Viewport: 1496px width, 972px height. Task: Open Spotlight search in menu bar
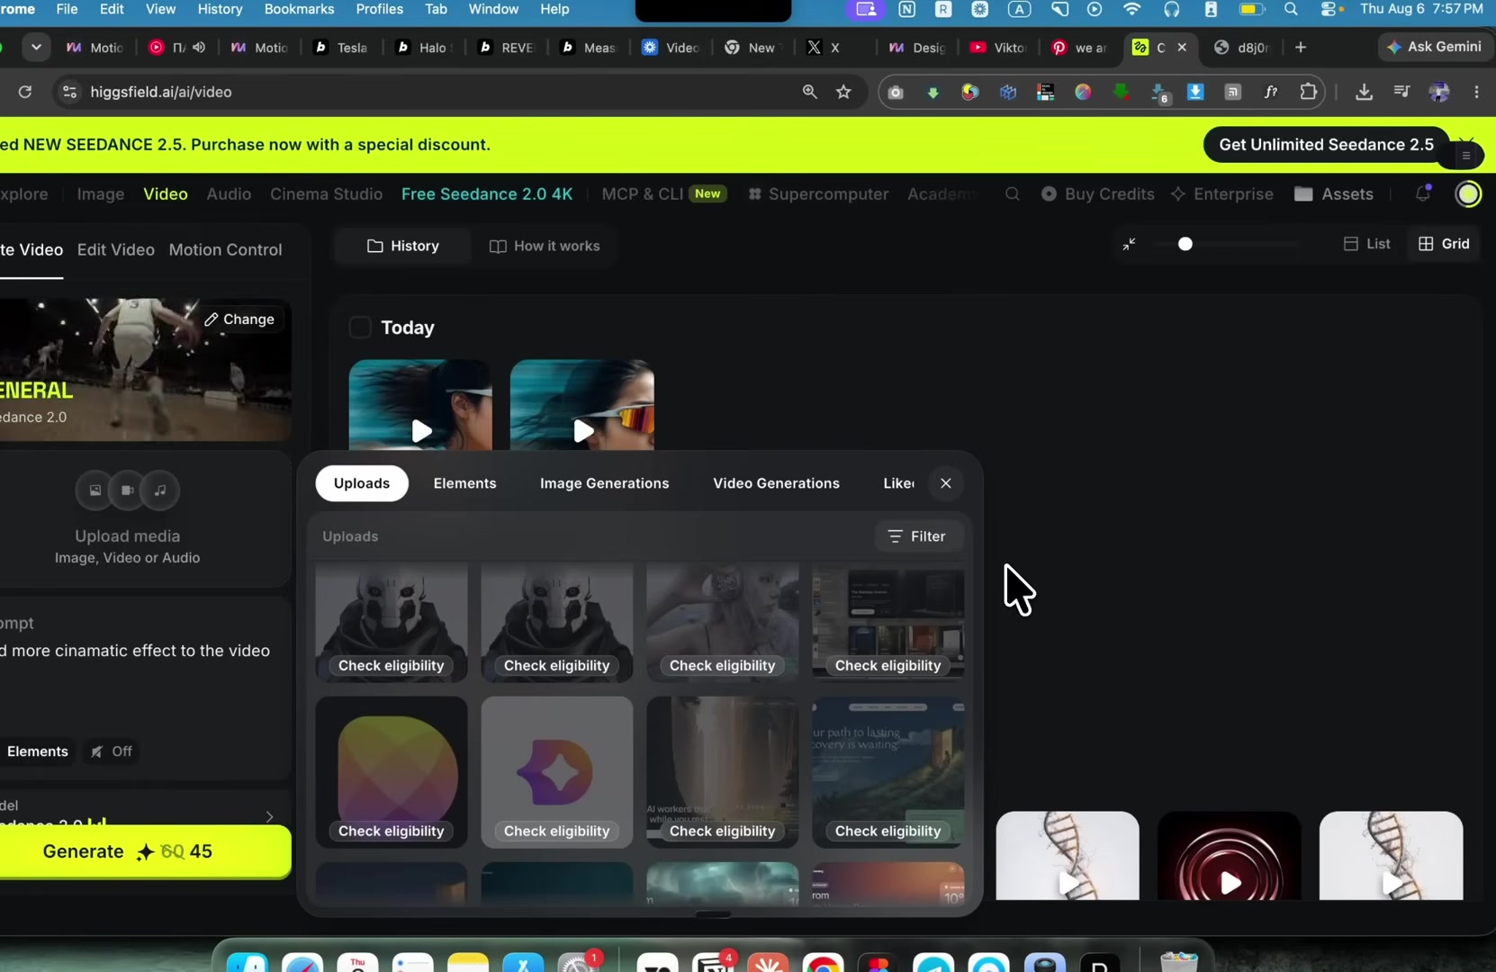pyautogui.click(x=1291, y=9)
